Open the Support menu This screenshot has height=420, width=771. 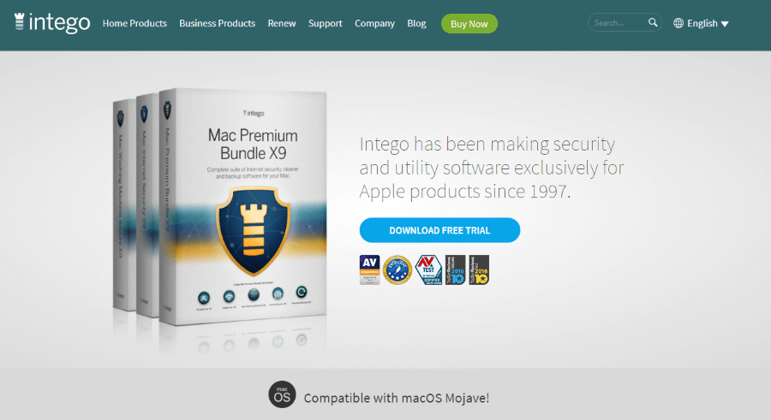pos(325,24)
